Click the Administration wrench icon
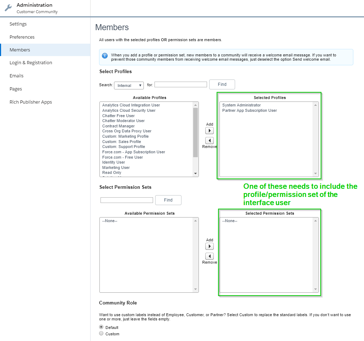364x341 pixels. point(8,8)
